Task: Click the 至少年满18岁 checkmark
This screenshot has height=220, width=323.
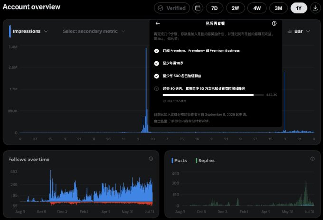Action: (157, 63)
